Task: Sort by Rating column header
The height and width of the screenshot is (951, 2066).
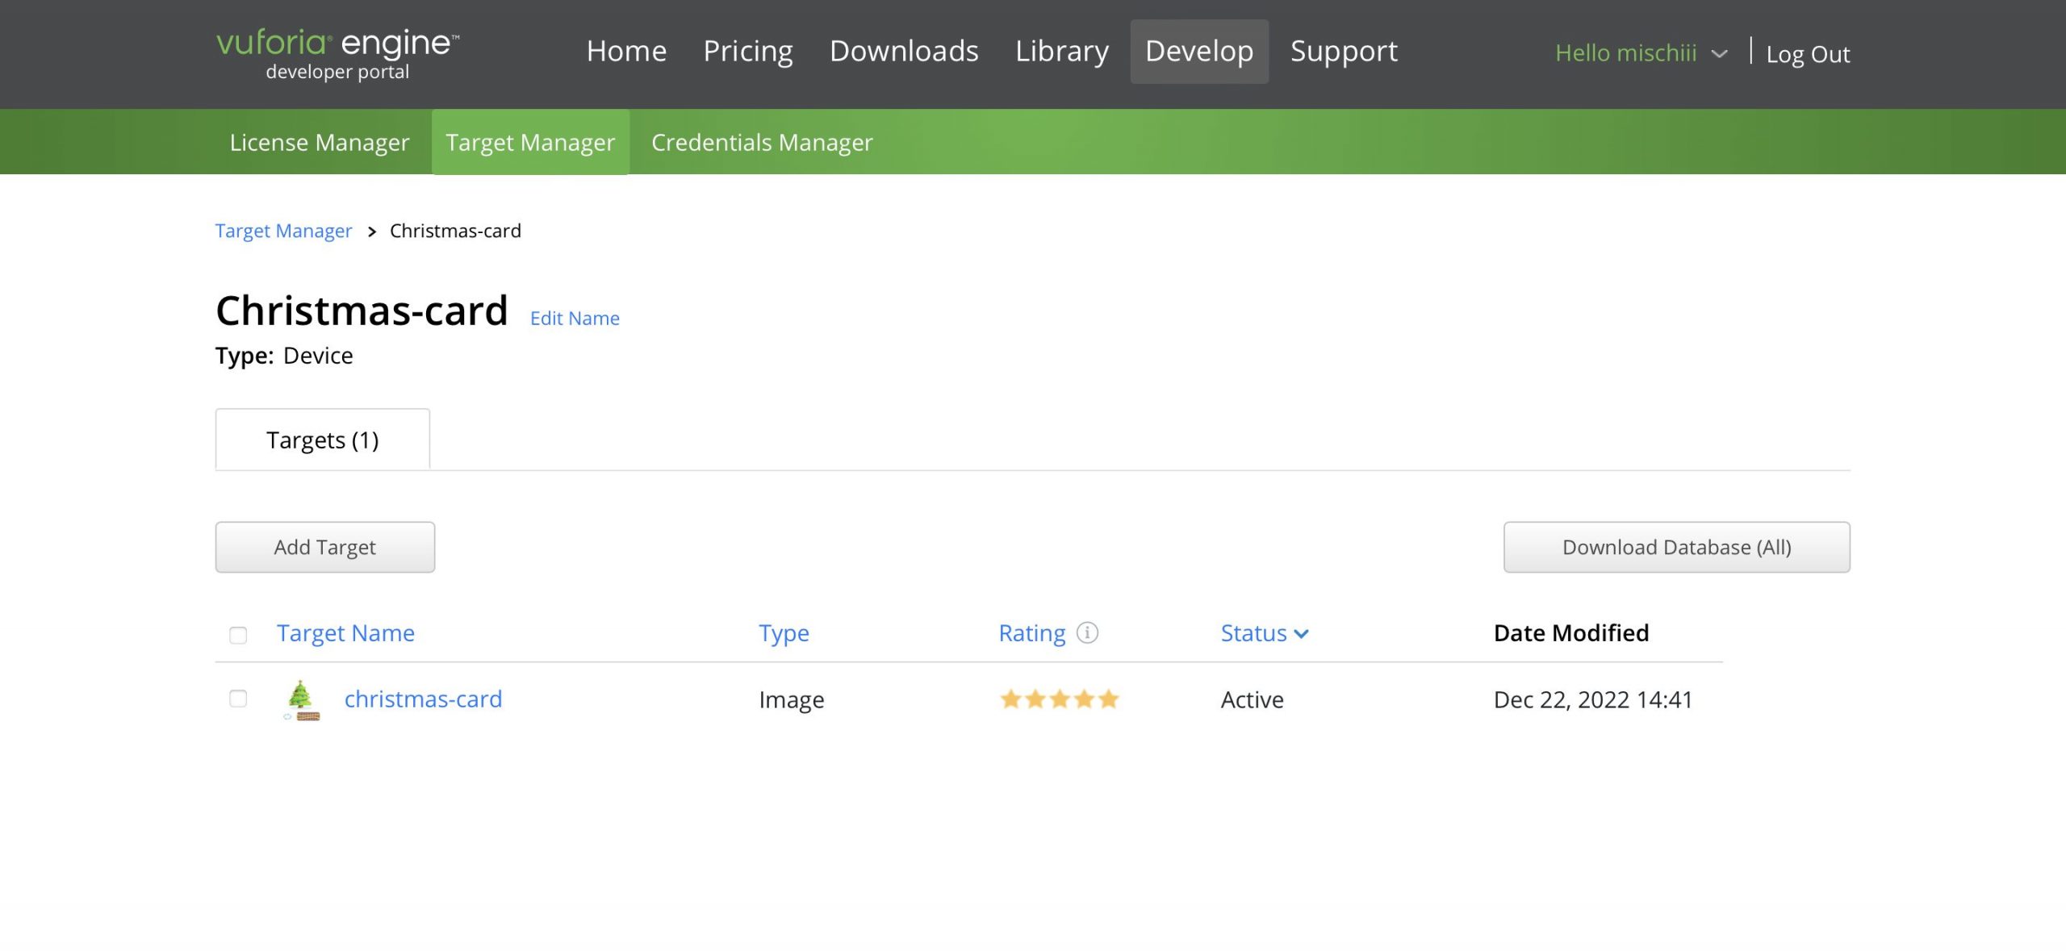Action: [1032, 633]
